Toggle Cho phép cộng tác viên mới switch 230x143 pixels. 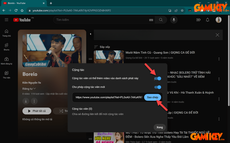158,87
